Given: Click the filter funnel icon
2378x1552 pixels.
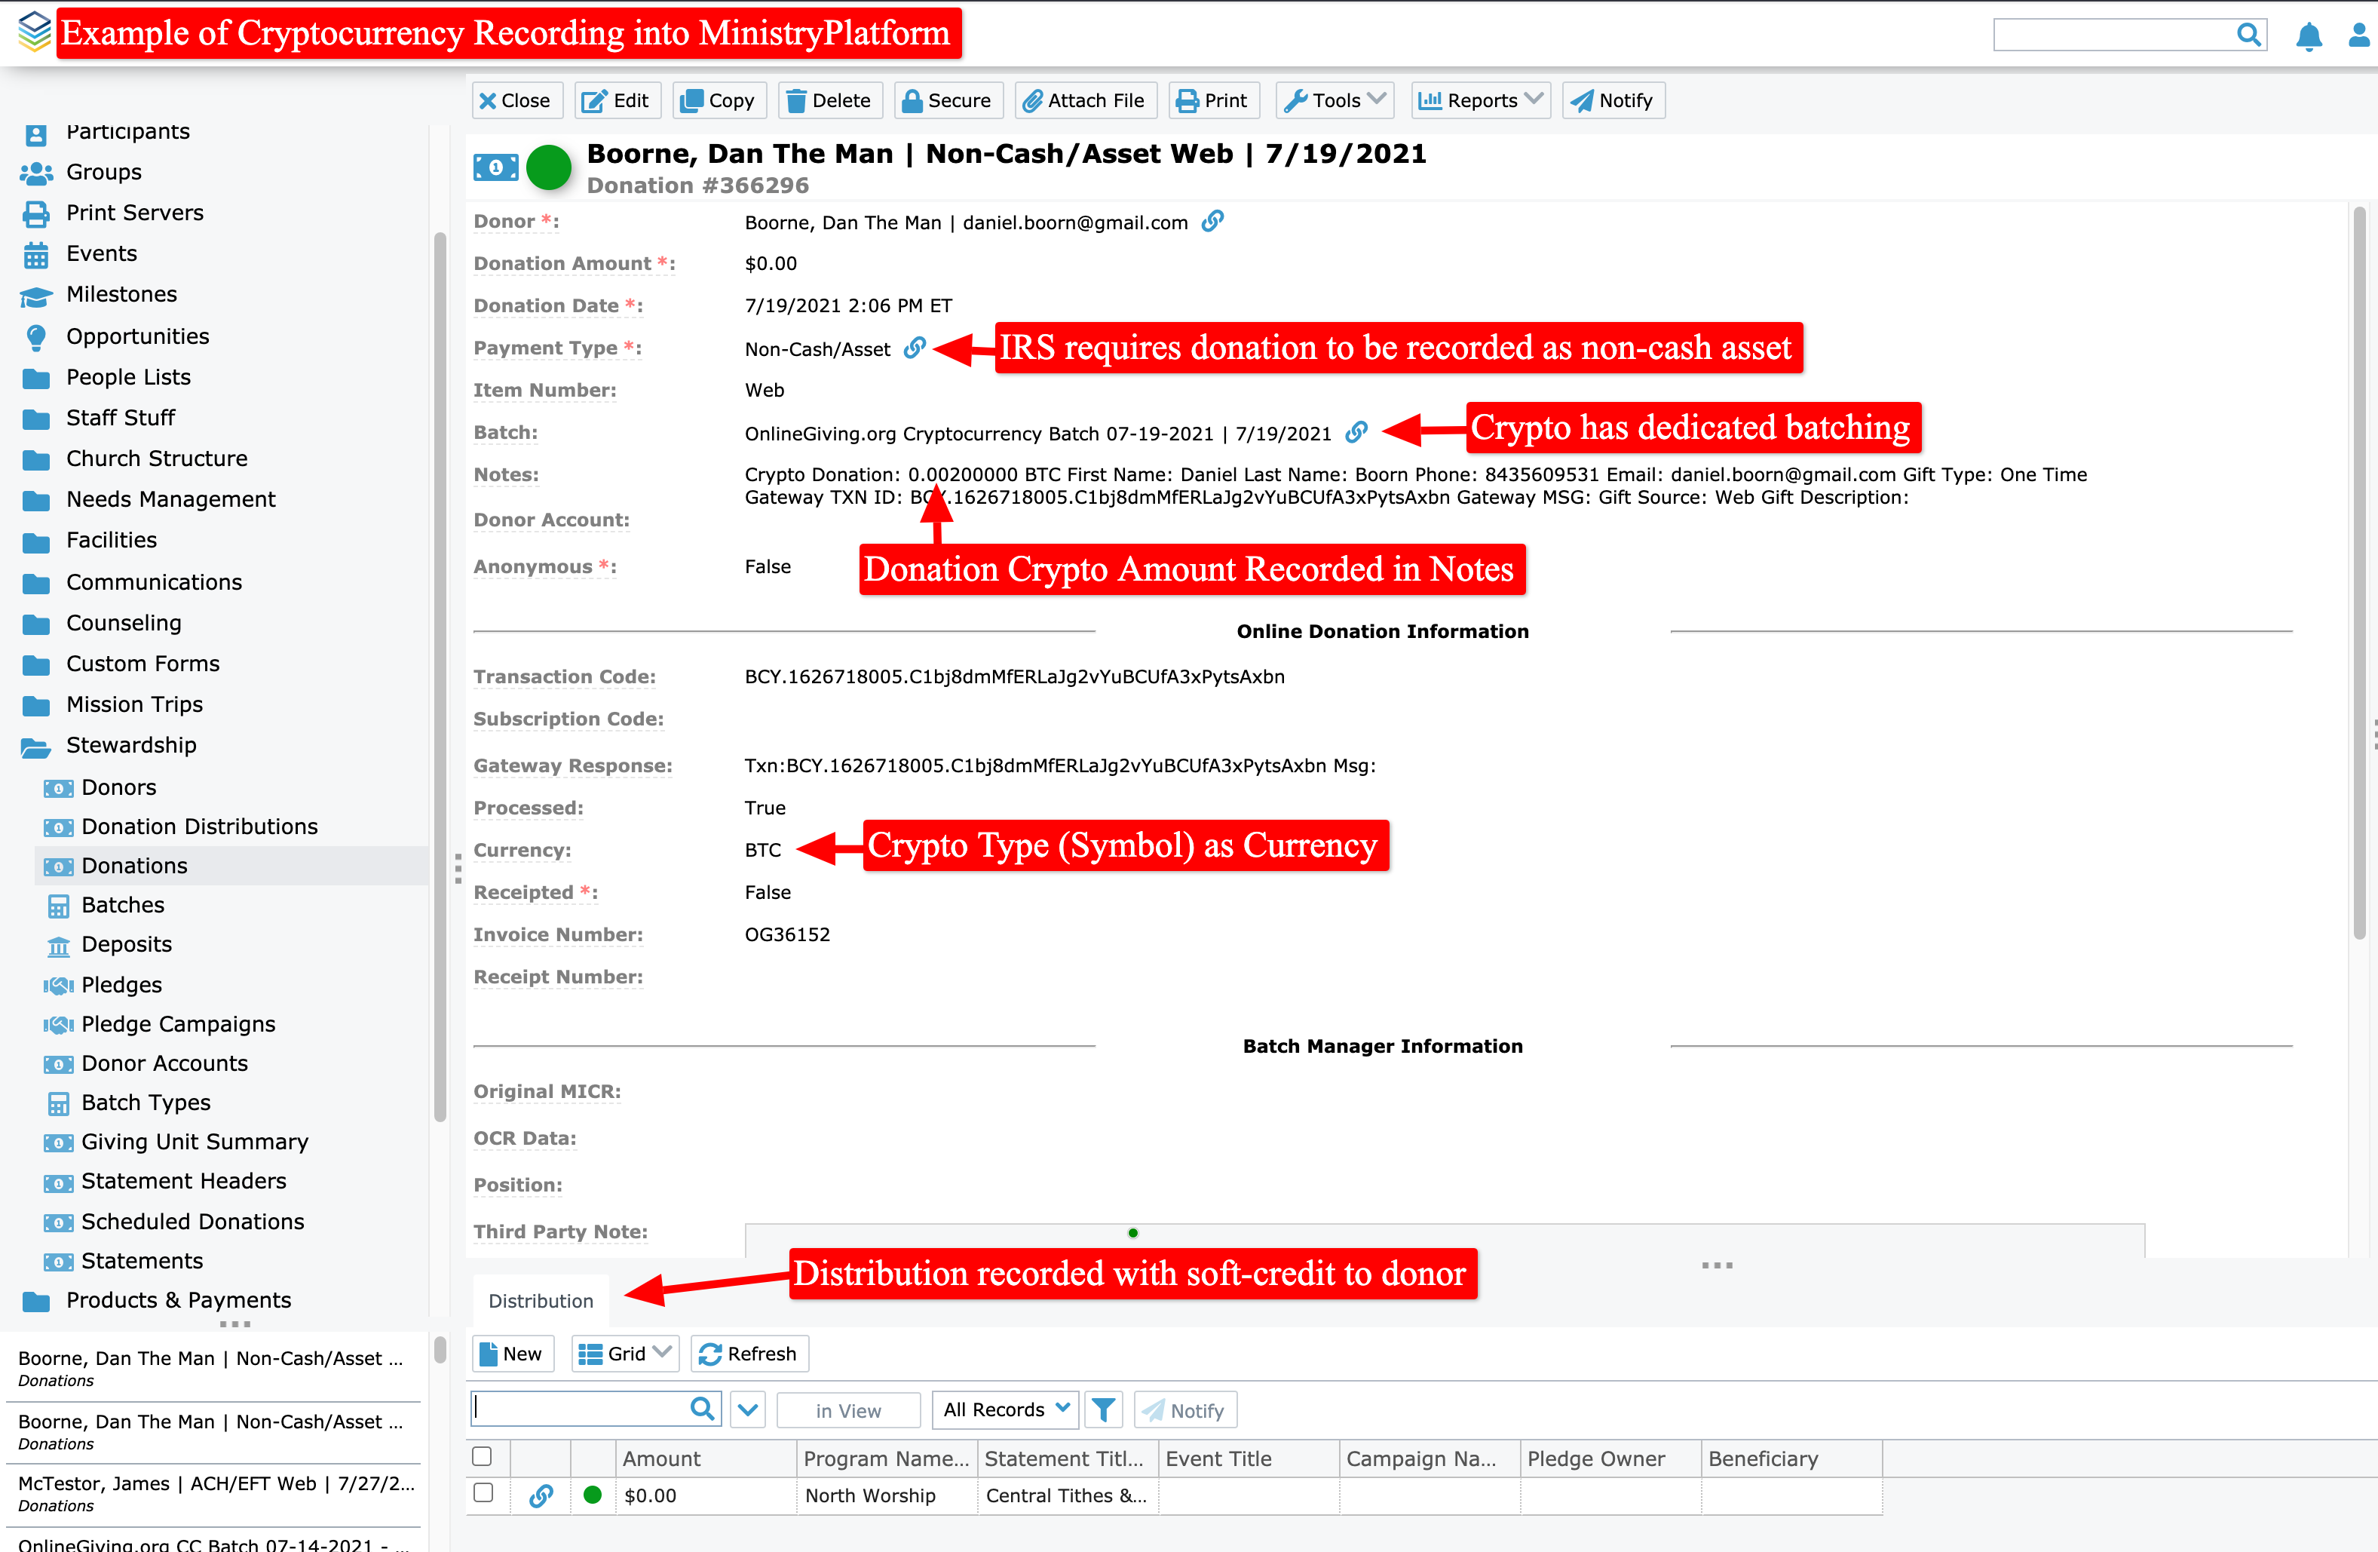Looking at the screenshot, I should point(1103,1409).
